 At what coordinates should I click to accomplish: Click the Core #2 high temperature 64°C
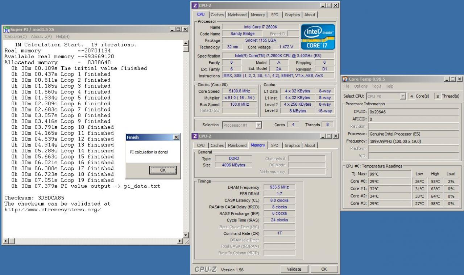click(x=435, y=196)
